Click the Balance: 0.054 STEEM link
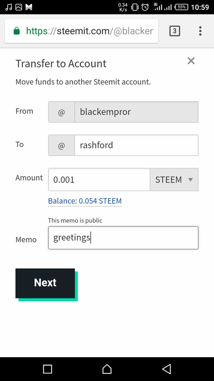Image resolution: width=214 pixels, height=381 pixels. [85, 201]
